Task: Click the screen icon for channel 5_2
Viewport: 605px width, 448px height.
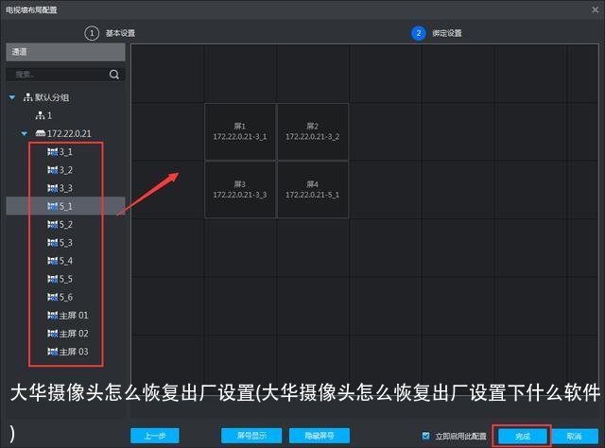Action: [53, 225]
